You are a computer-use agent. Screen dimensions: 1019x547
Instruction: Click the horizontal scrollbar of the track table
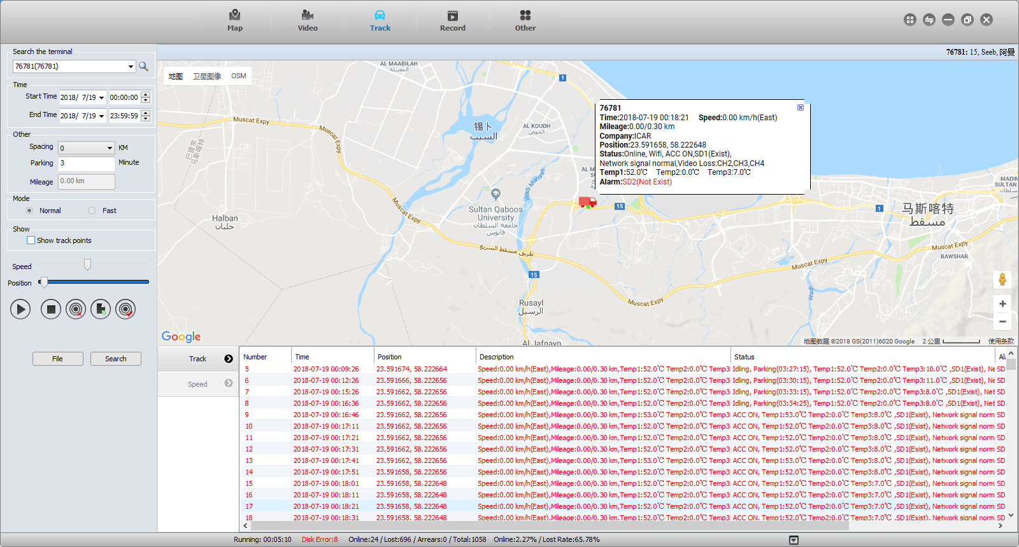(551, 526)
